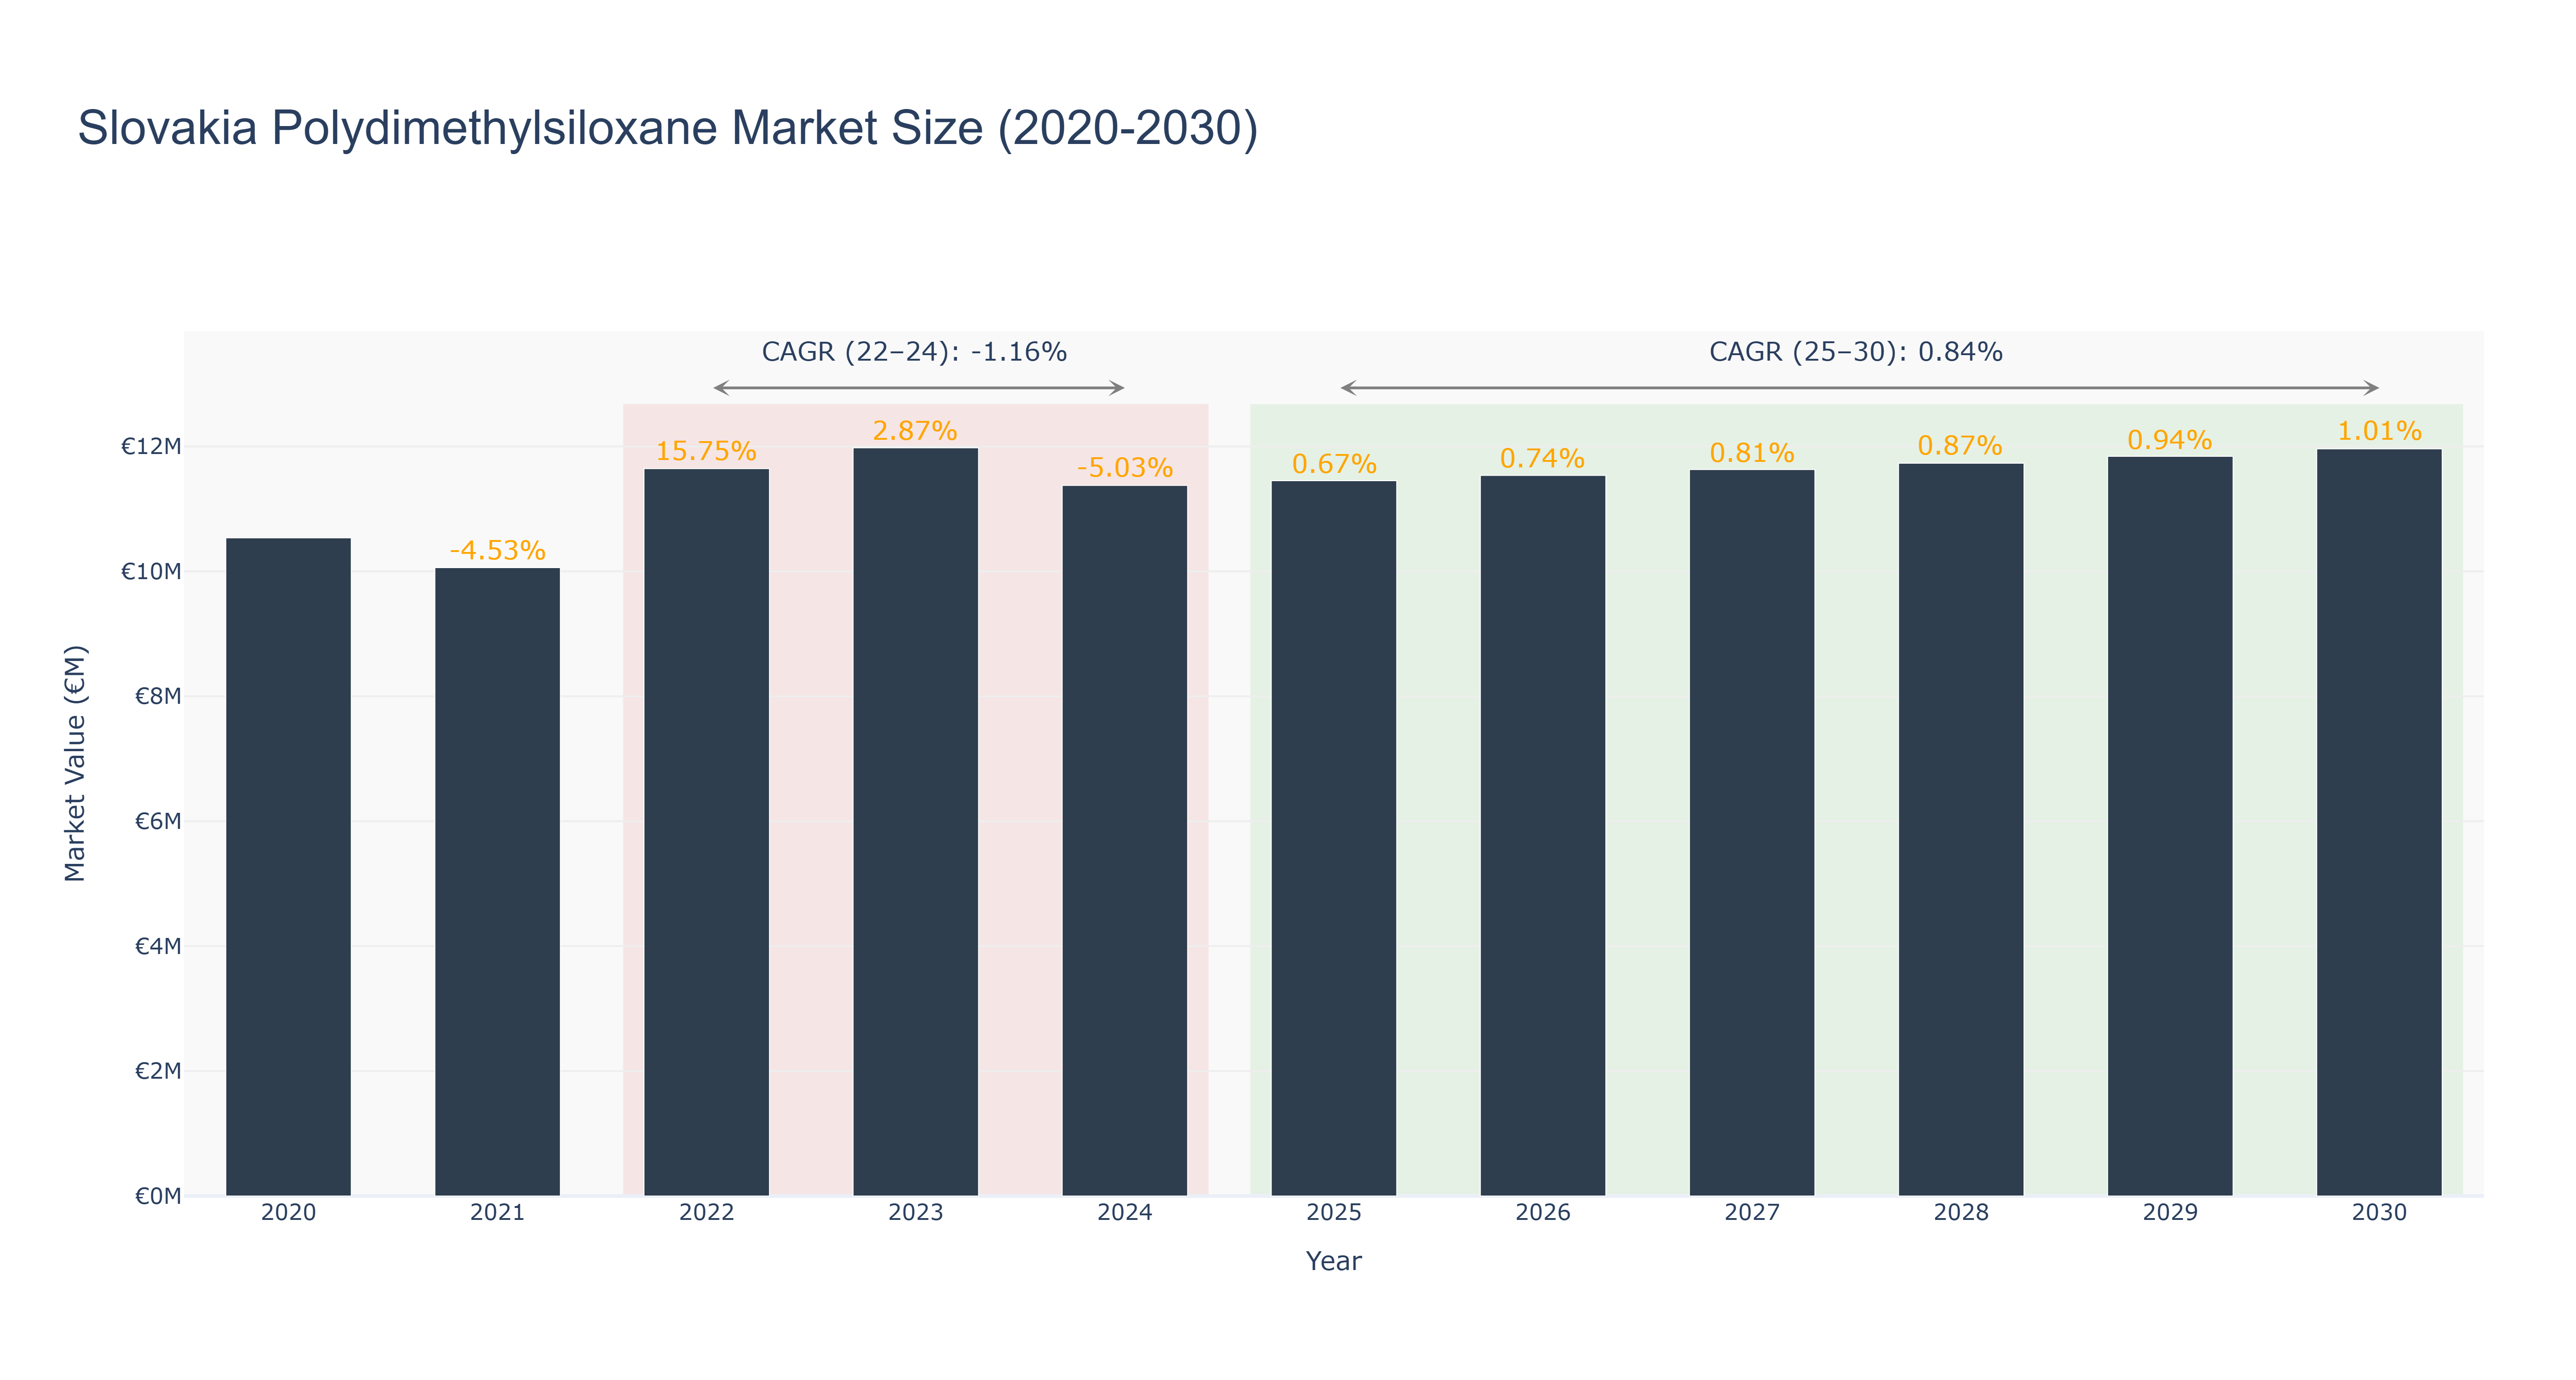Select the 2027 bar
The image size is (2576, 1380).
coord(1751,833)
